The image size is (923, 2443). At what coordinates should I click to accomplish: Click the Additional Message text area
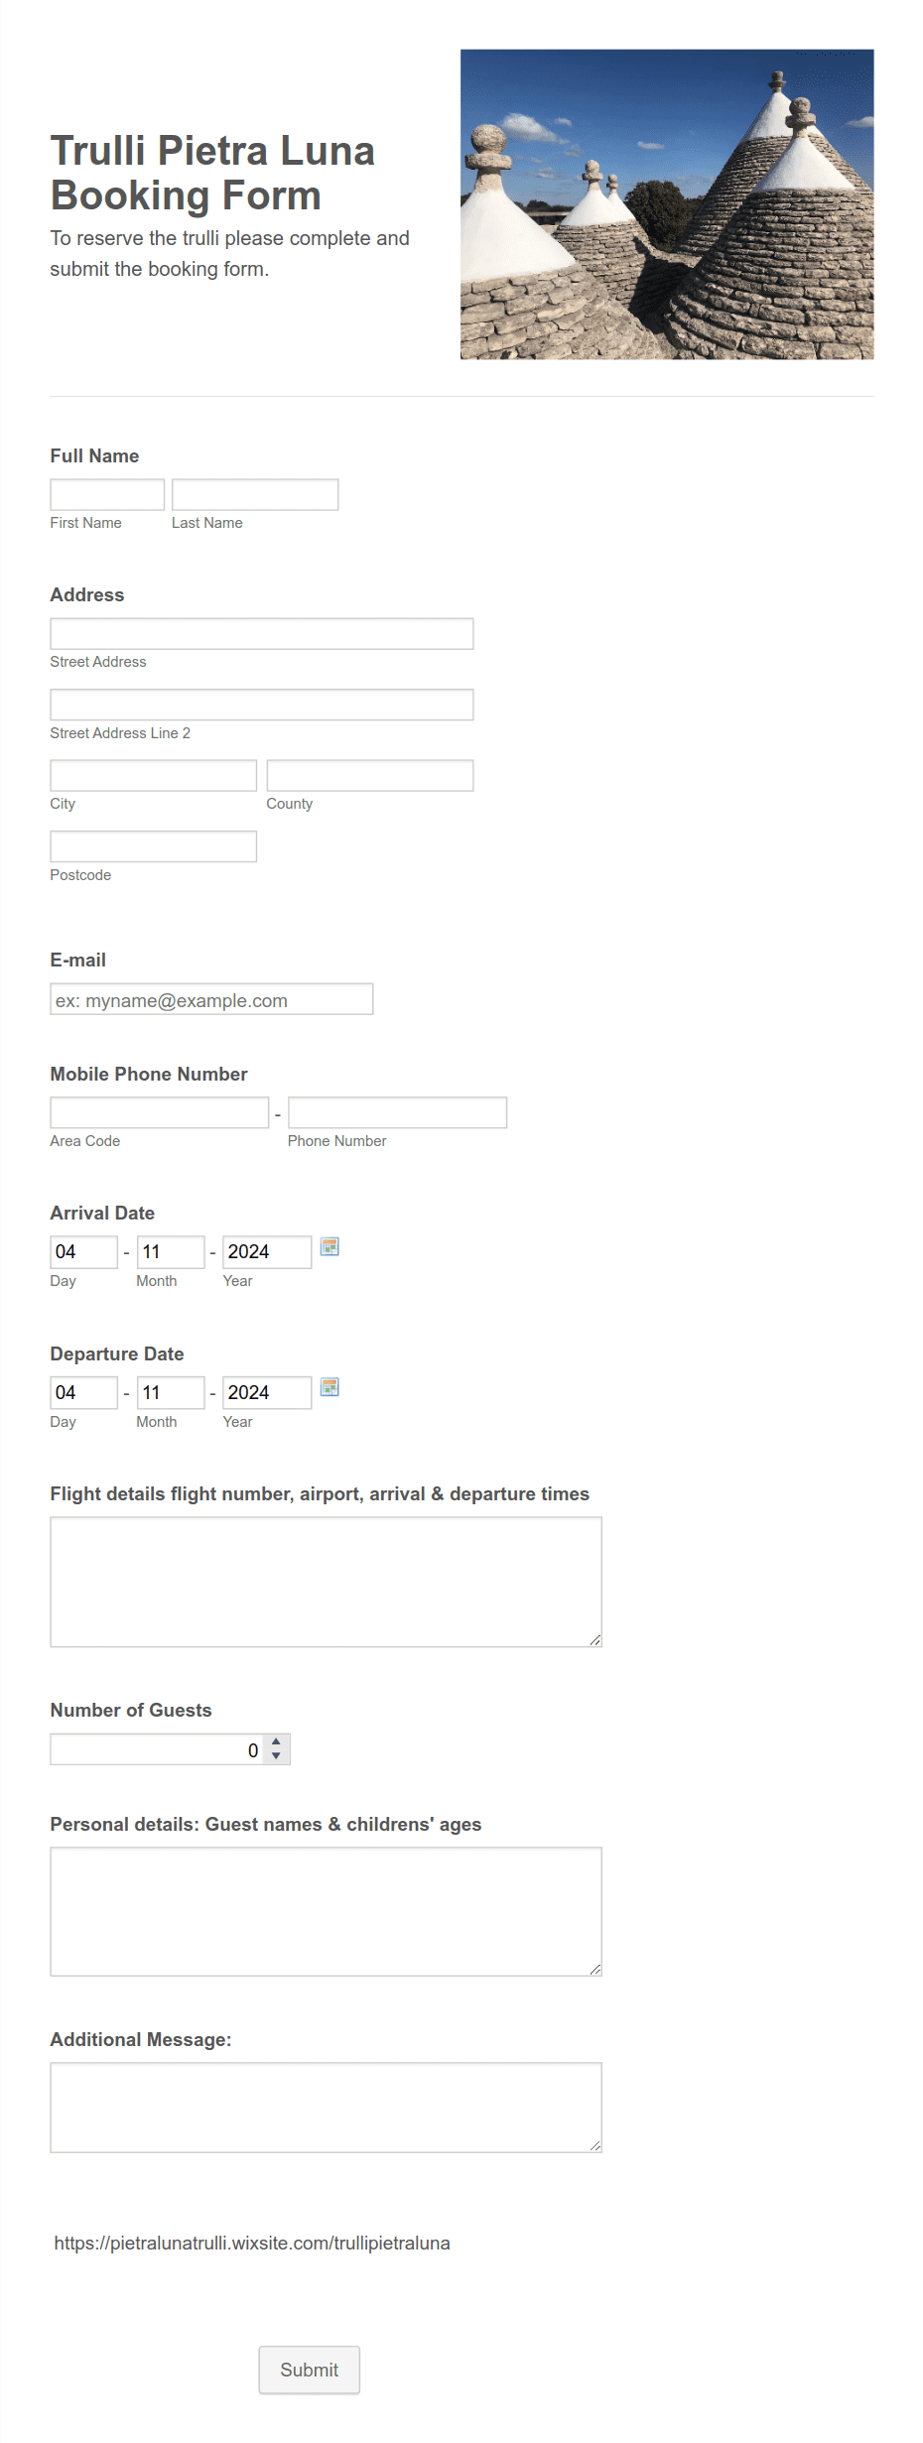(327, 2109)
